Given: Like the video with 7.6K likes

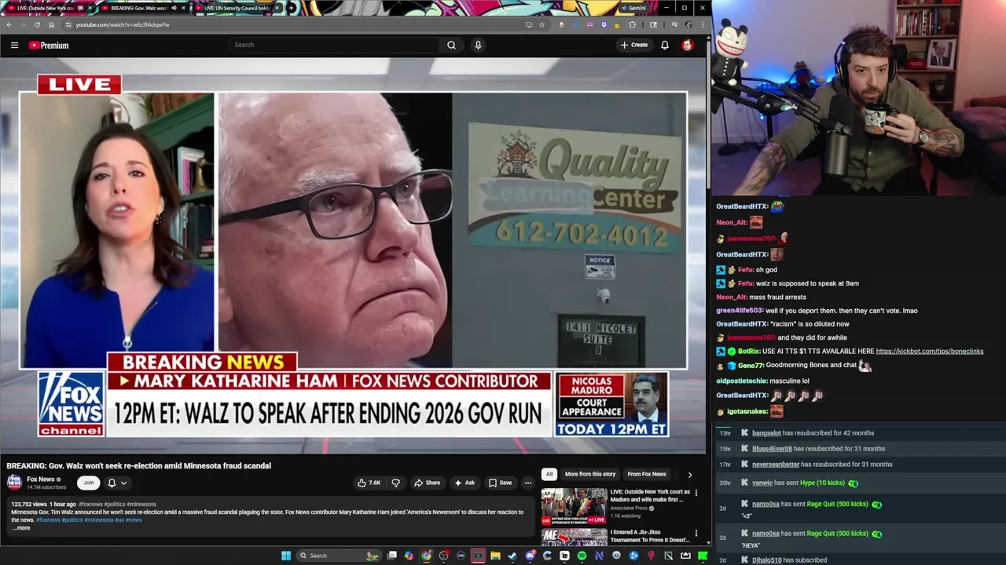Looking at the screenshot, I should (369, 483).
